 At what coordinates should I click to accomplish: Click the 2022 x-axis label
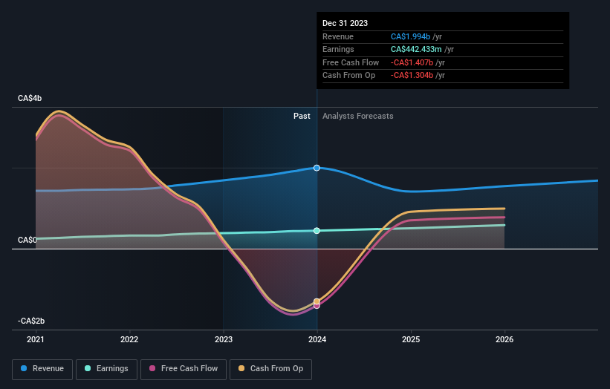(129, 339)
